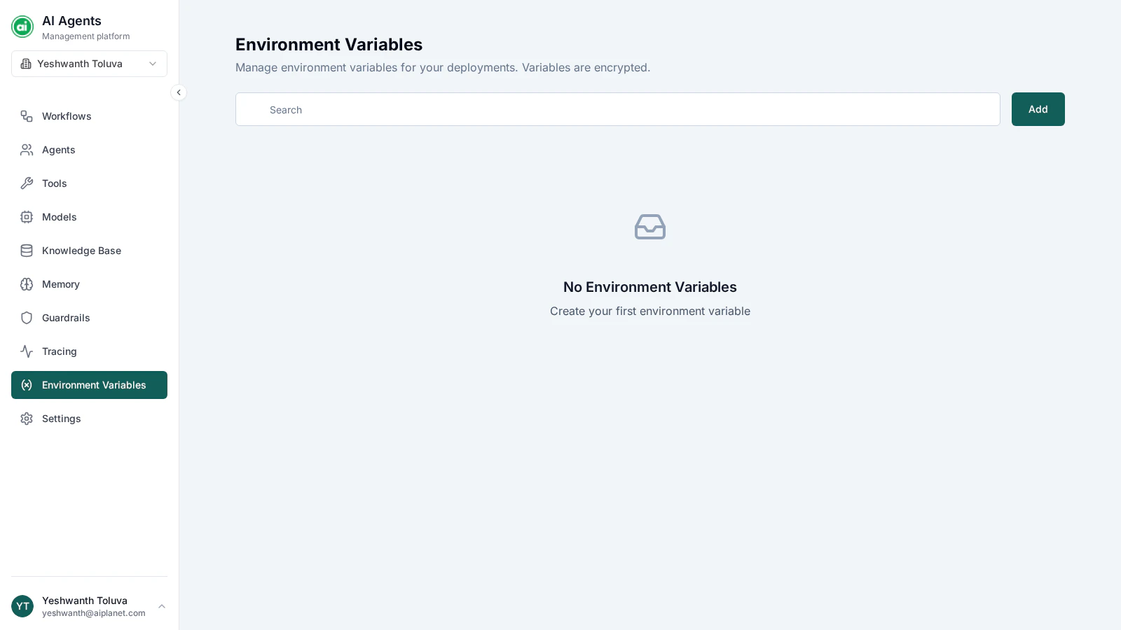Screen dimensions: 1121x630
Task: Open the Memory section
Action: 89,284
